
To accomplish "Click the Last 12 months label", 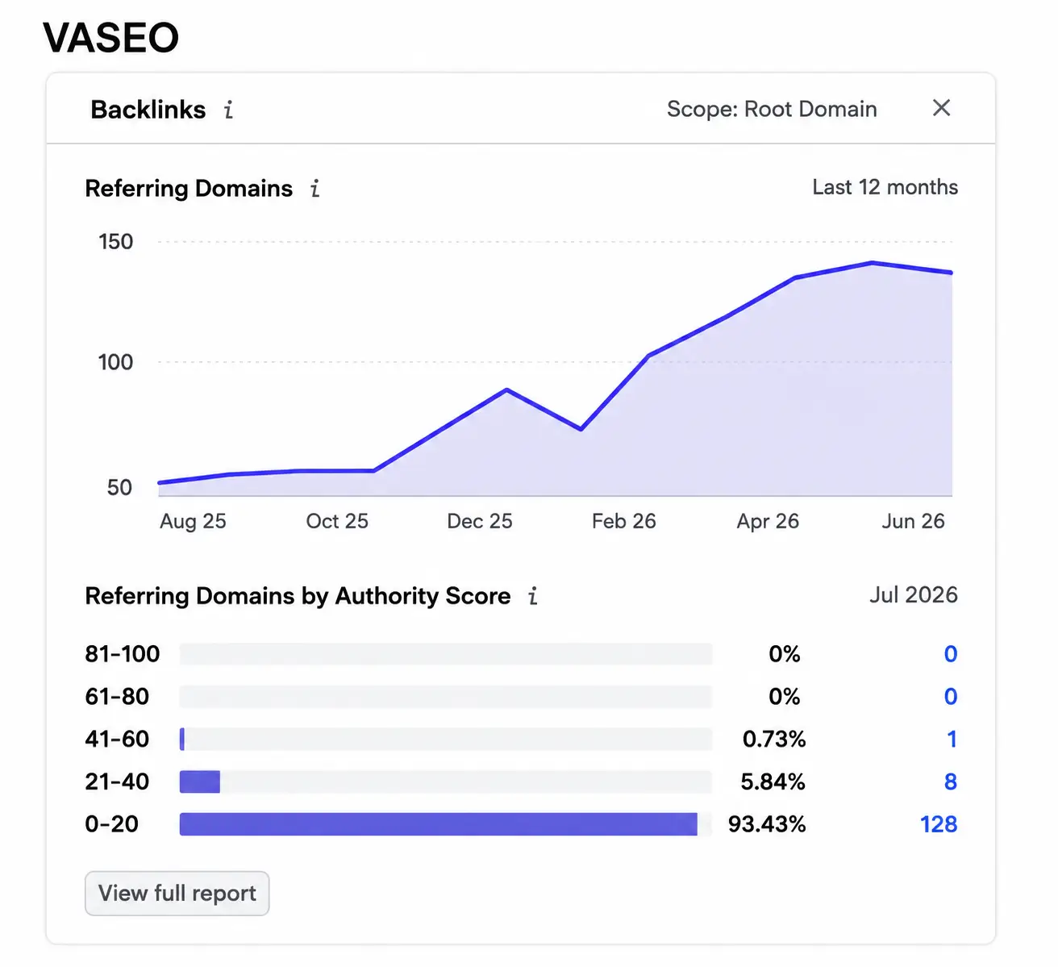I will coord(885,187).
